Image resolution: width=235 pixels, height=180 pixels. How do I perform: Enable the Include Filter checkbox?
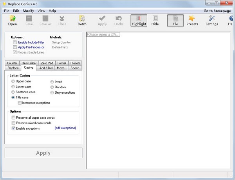[15, 43]
